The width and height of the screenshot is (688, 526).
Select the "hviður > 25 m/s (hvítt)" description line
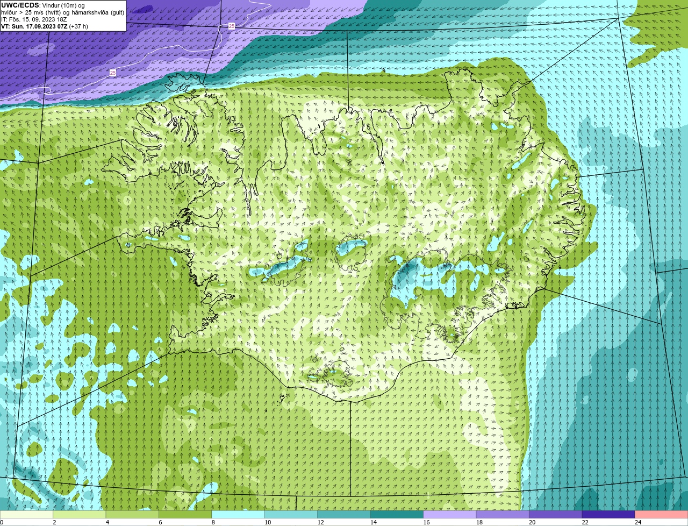[x=62, y=12]
